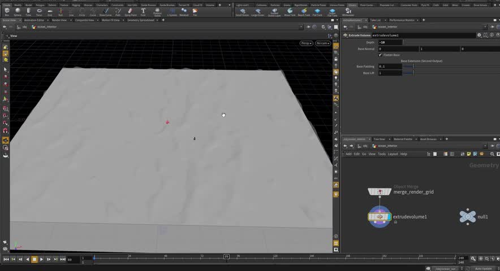Expand the network editor path dropdown arrow
The width and height of the screenshot is (500, 271).
click(485, 146)
